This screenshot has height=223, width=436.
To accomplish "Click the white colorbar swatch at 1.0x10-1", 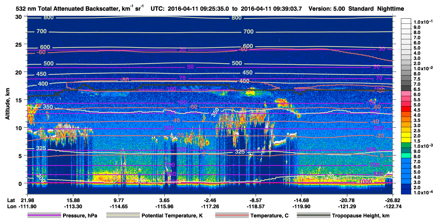I will [x=406, y=22].
